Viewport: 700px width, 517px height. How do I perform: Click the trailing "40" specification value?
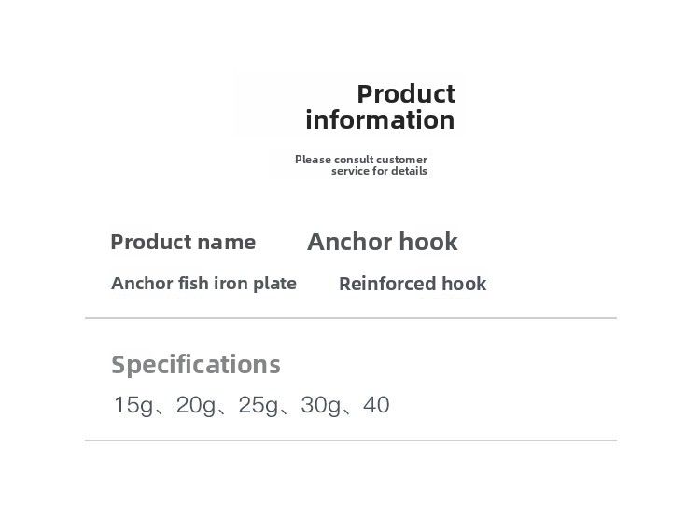(376, 406)
